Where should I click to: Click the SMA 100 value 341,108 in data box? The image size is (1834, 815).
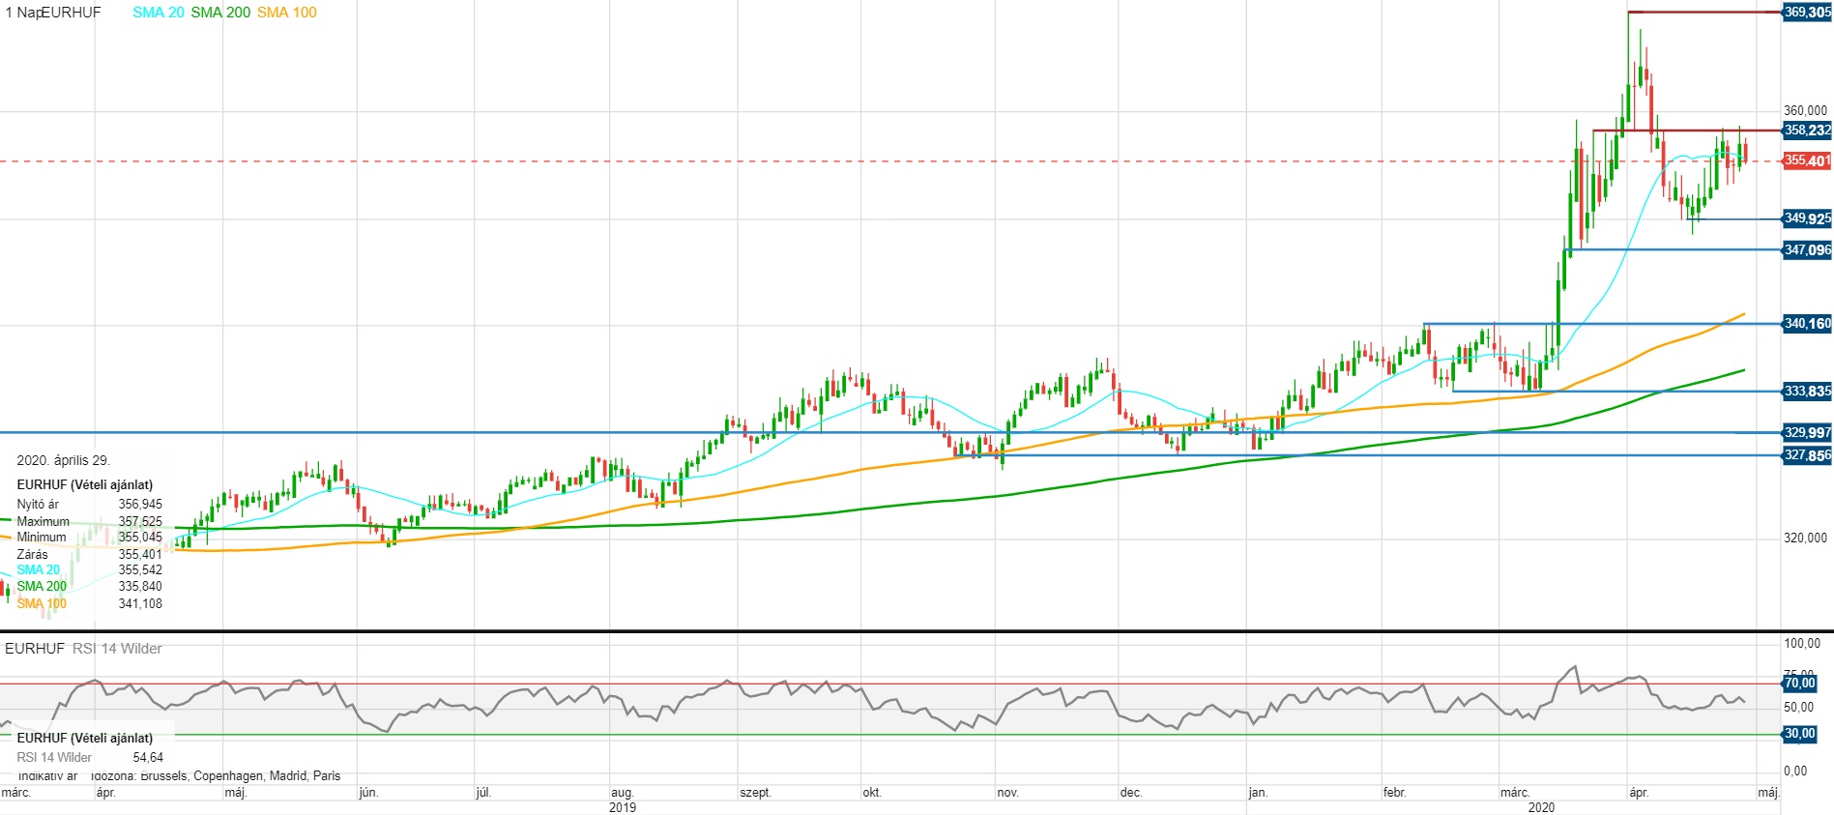pyautogui.click(x=140, y=603)
